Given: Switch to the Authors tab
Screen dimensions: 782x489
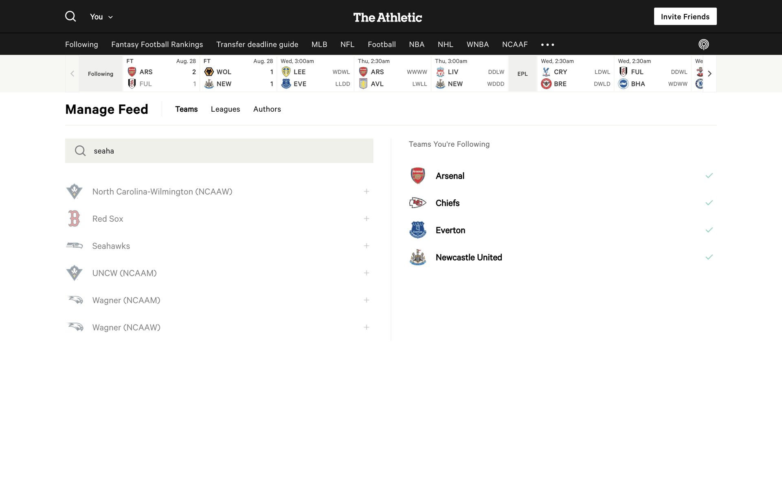Looking at the screenshot, I should (x=267, y=109).
